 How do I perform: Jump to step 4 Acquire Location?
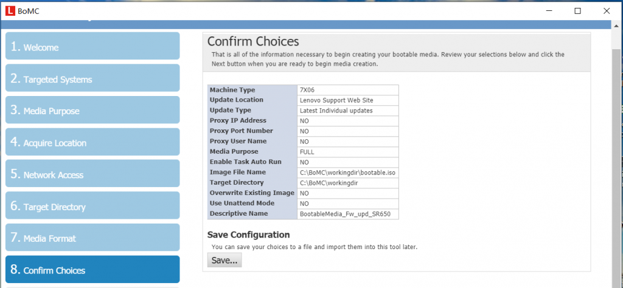point(92,142)
